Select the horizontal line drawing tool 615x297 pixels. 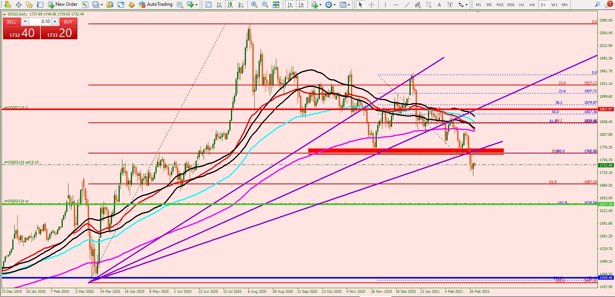(x=396, y=5)
